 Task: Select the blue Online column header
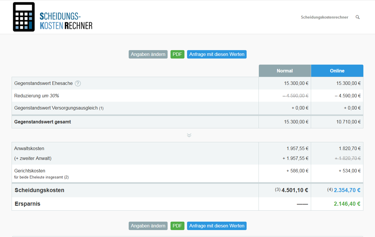pyautogui.click(x=337, y=71)
